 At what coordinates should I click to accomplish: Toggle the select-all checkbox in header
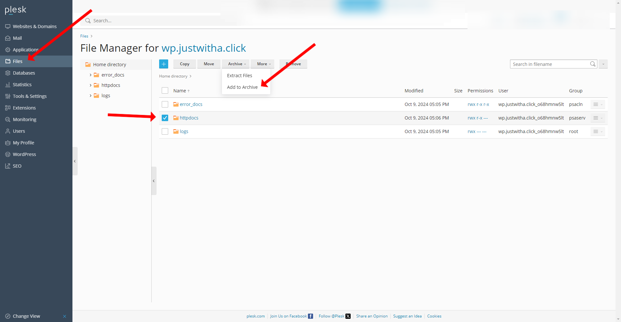tap(165, 90)
